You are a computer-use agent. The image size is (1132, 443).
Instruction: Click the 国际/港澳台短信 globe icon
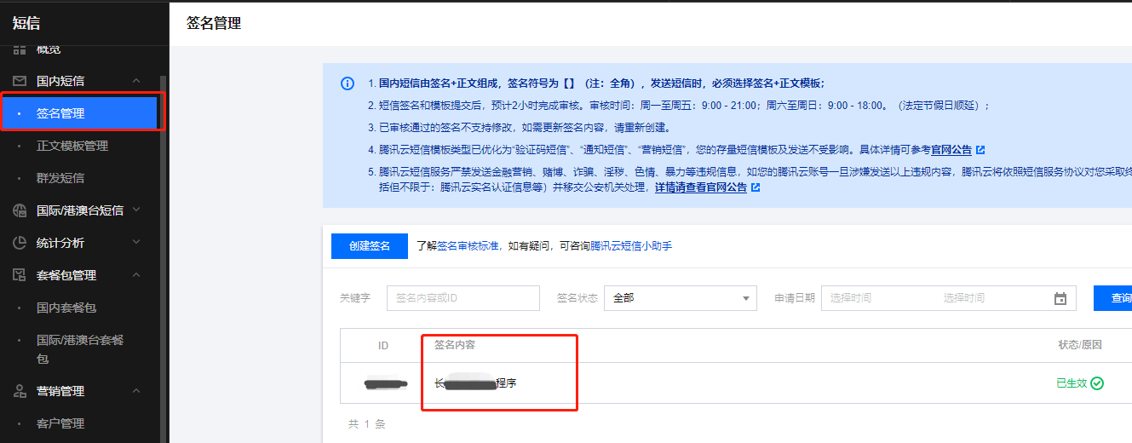[20, 210]
